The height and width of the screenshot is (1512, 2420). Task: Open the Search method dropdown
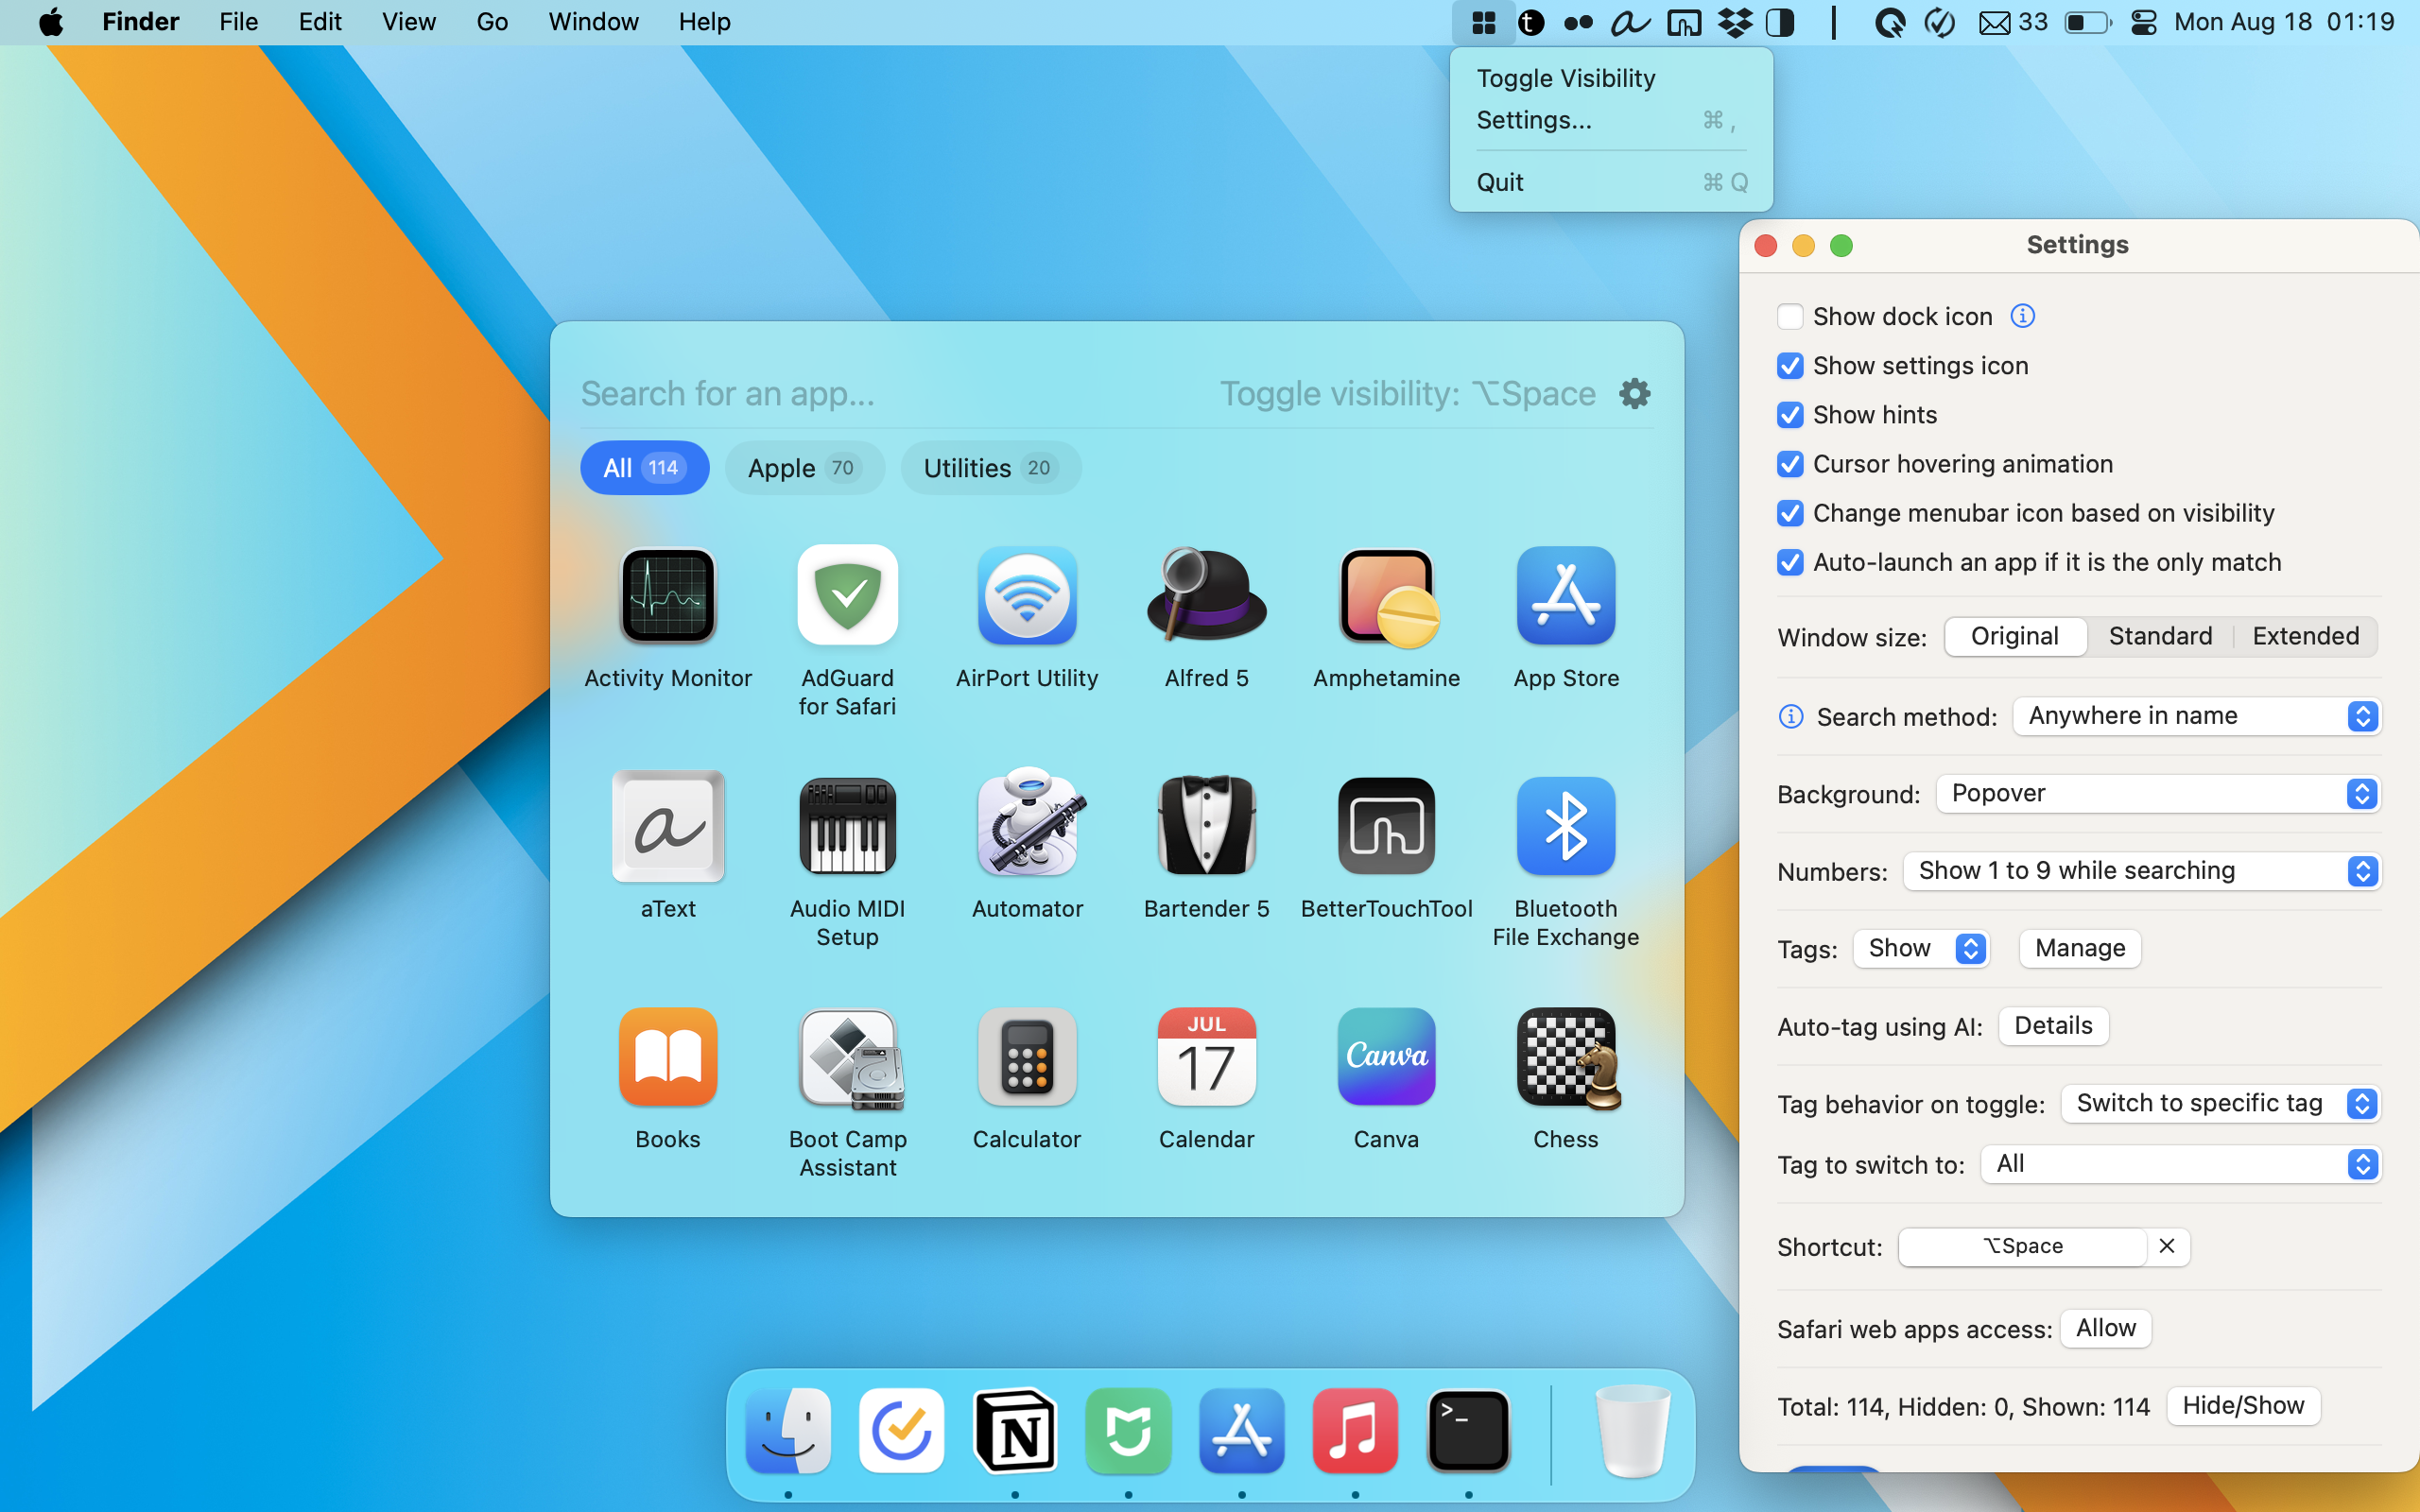tap(2196, 716)
